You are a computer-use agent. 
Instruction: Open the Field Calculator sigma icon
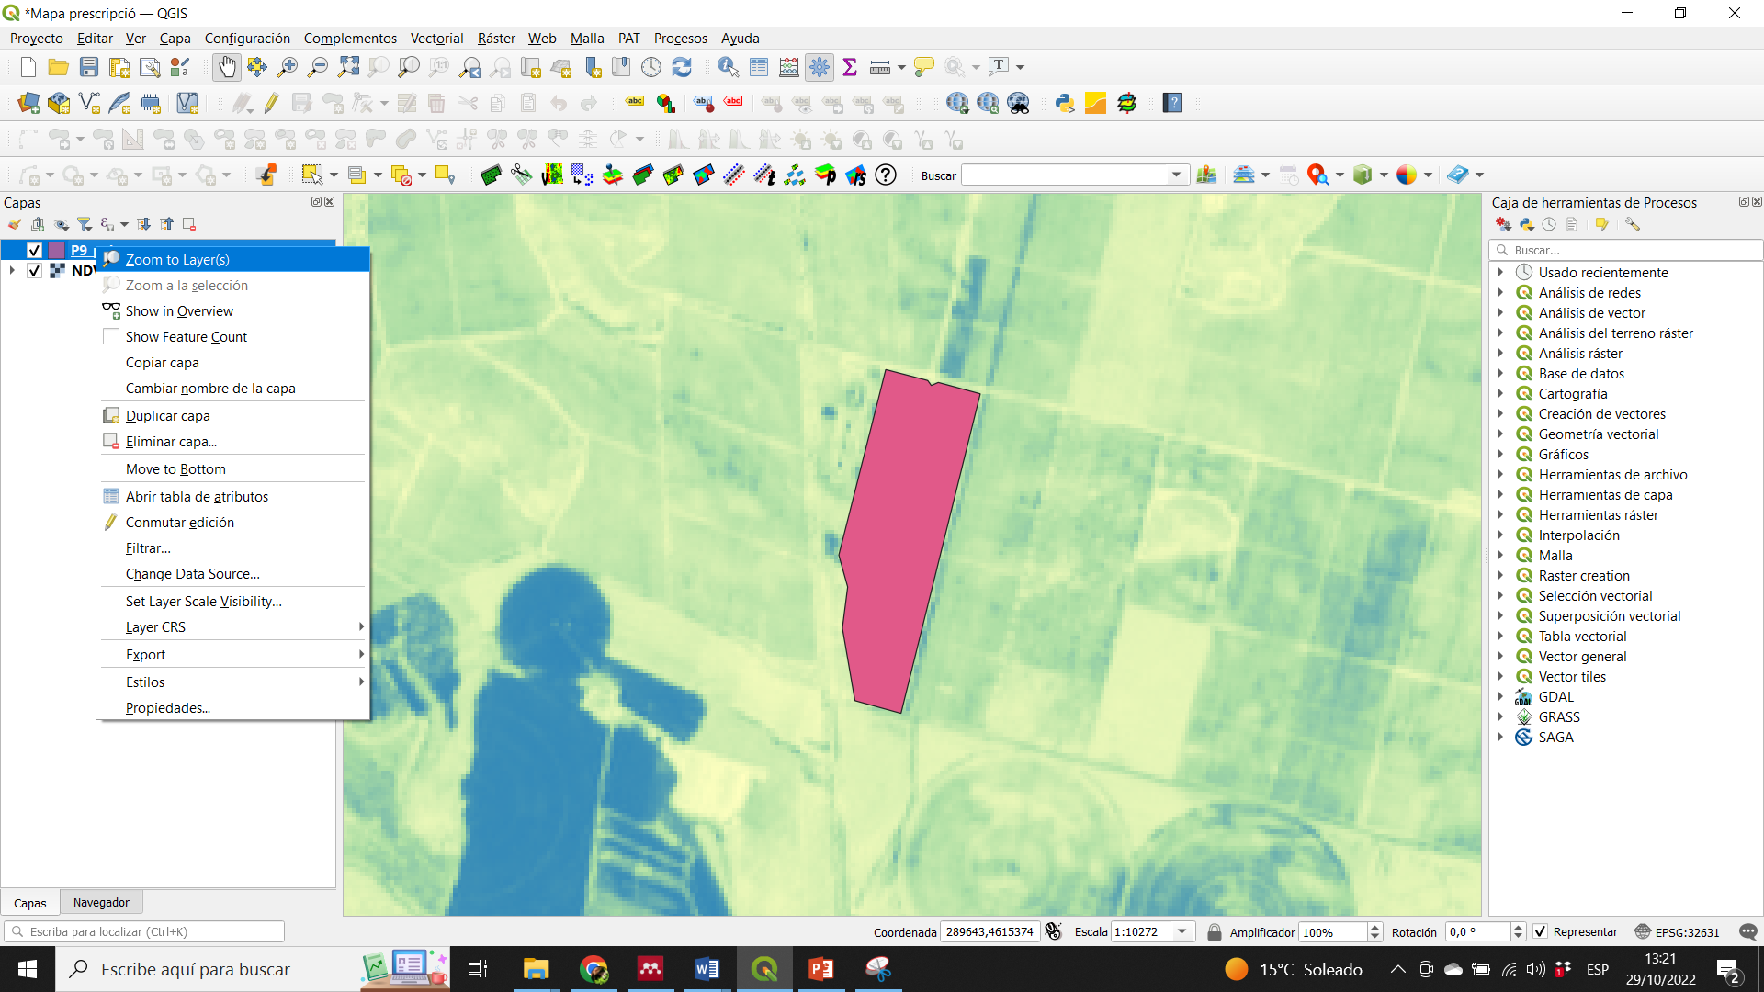click(x=850, y=67)
